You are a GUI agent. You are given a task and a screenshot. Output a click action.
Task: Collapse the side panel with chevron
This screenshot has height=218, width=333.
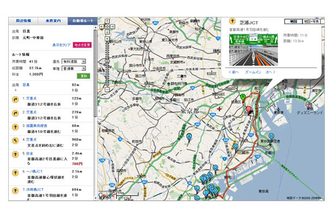click(x=99, y=111)
